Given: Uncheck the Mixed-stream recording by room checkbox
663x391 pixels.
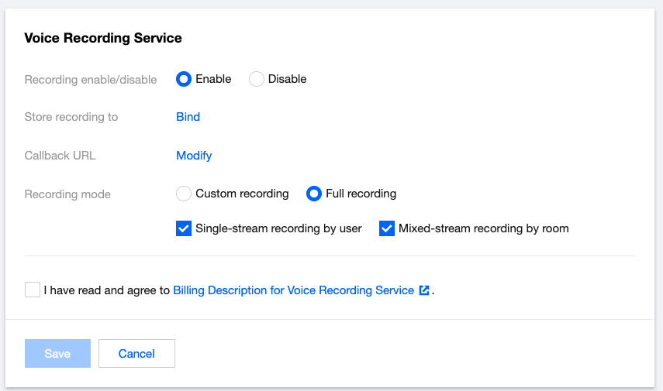Looking at the screenshot, I should [387, 228].
